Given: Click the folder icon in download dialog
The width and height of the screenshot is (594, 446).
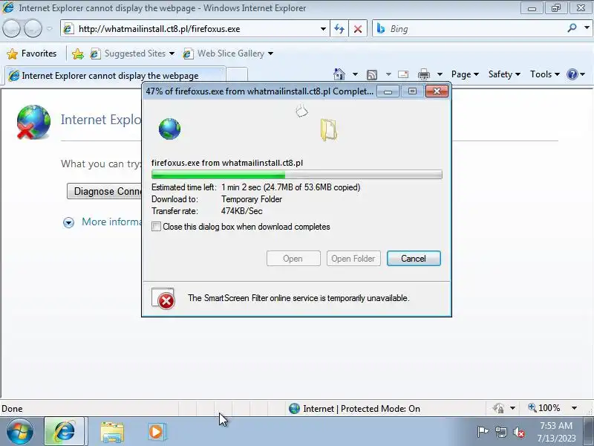Looking at the screenshot, I should [x=328, y=129].
